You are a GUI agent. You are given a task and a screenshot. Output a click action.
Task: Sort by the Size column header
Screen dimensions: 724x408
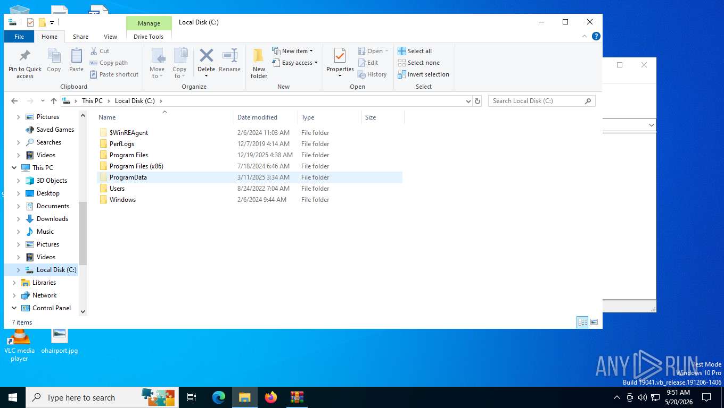point(383,117)
